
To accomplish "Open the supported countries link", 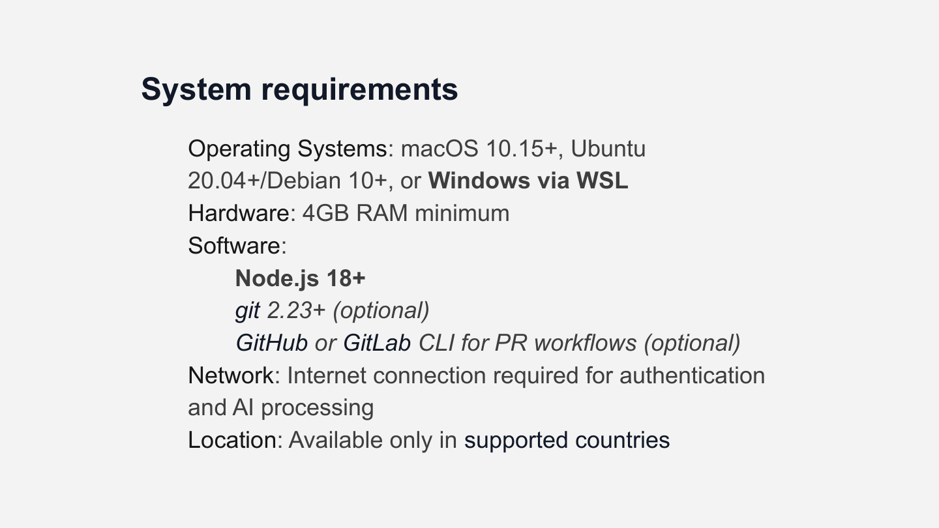I will (x=567, y=441).
